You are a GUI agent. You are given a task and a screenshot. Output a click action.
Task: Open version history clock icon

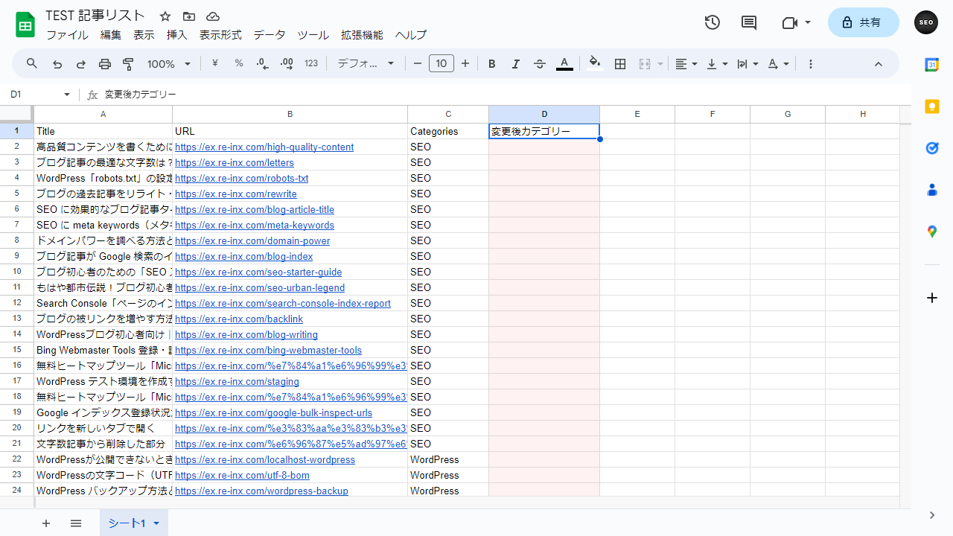point(713,22)
